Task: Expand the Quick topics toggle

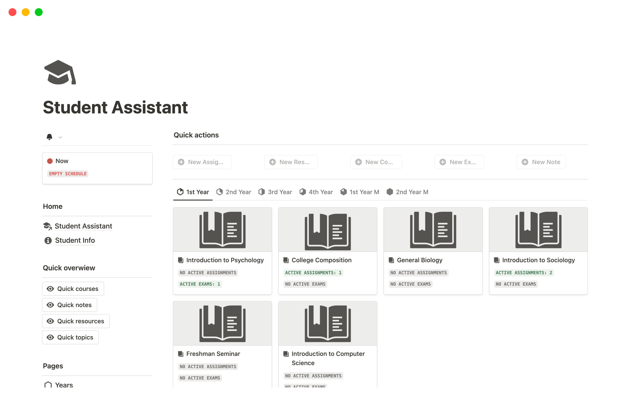Action: [70, 337]
